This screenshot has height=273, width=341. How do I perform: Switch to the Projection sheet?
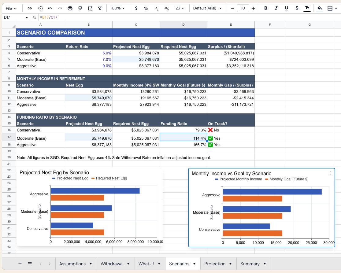point(215,264)
